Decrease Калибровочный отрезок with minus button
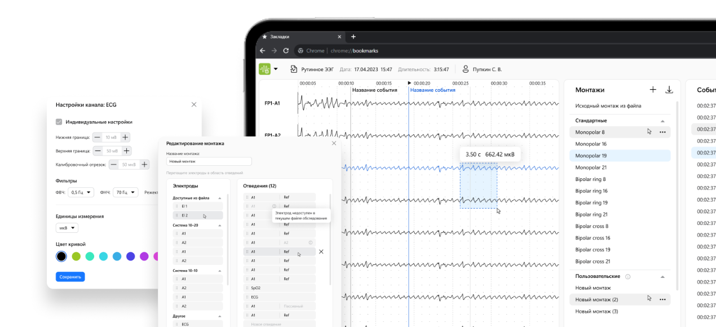Image resolution: width=716 pixels, height=327 pixels. (x=114, y=164)
